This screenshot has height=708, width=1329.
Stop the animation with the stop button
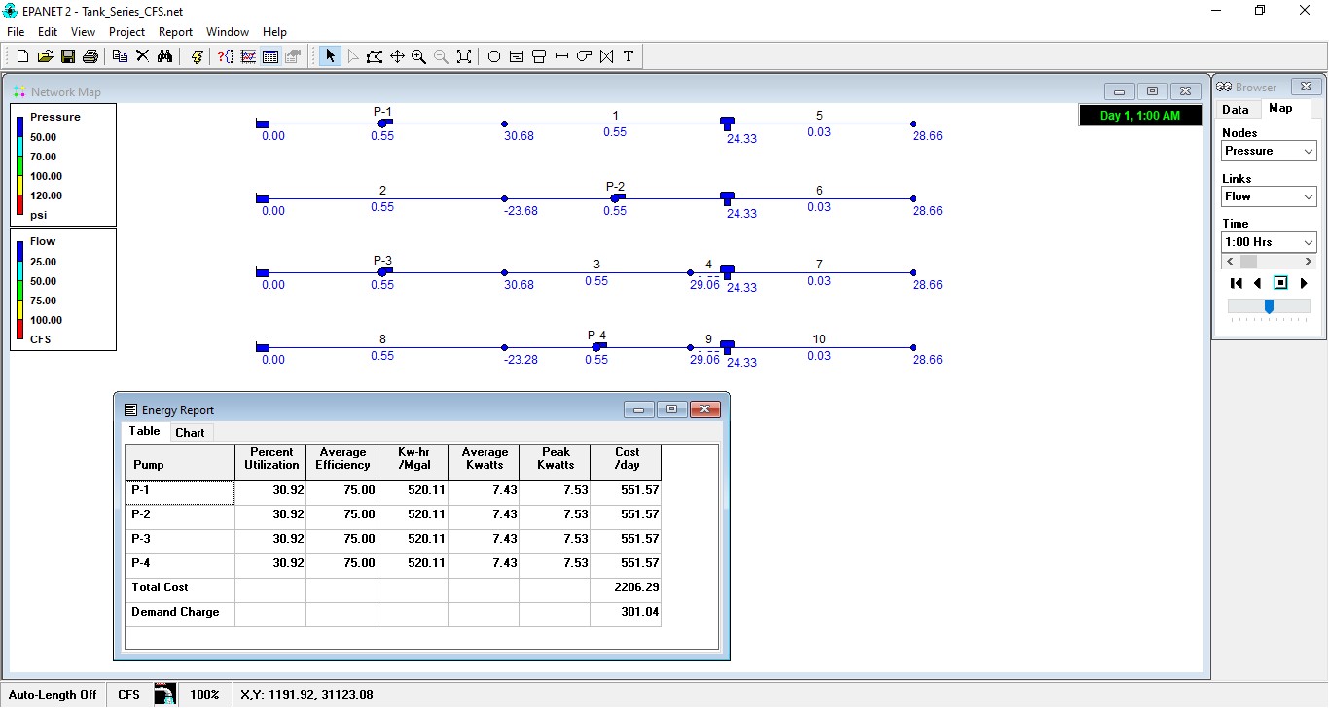(1280, 283)
